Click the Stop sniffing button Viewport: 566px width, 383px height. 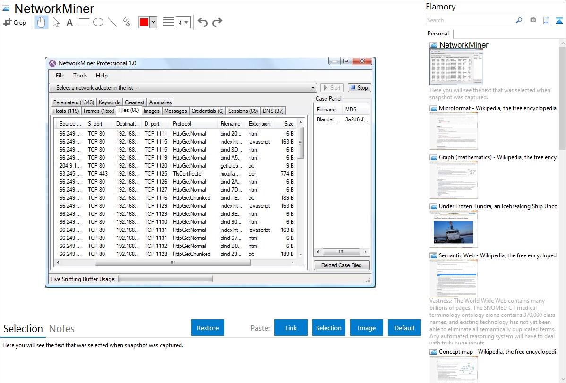coord(359,88)
